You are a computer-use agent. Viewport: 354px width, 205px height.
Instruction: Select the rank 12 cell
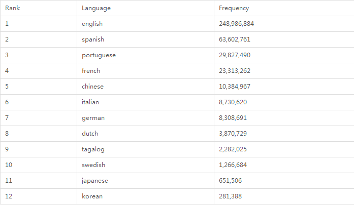9,196
